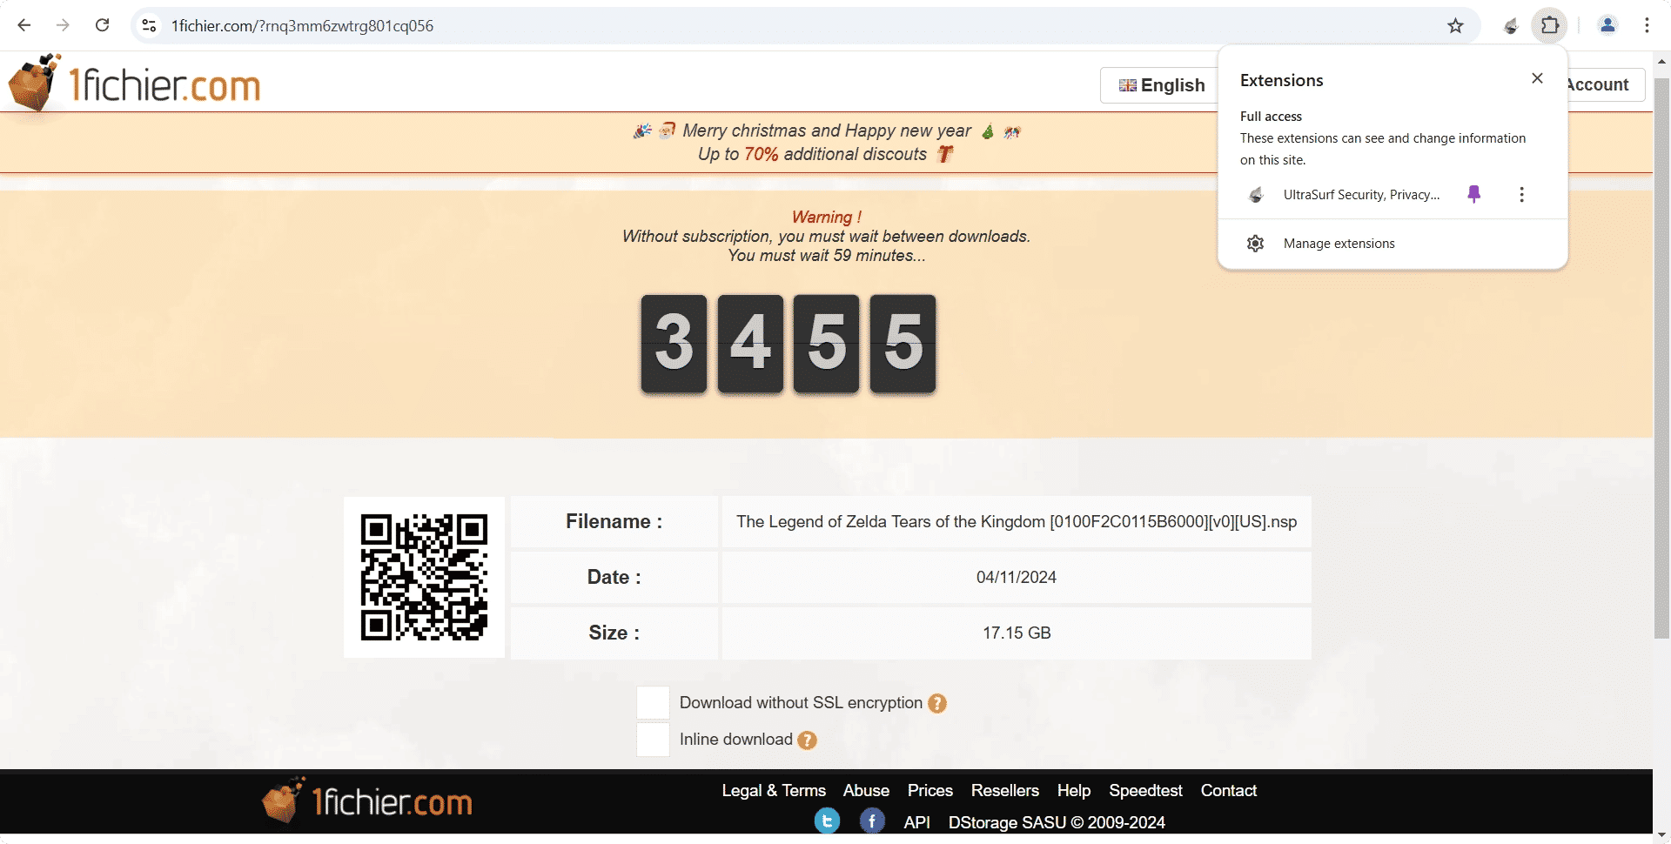Click the DStorage SASU copyright text

pyautogui.click(x=1057, y=822)
